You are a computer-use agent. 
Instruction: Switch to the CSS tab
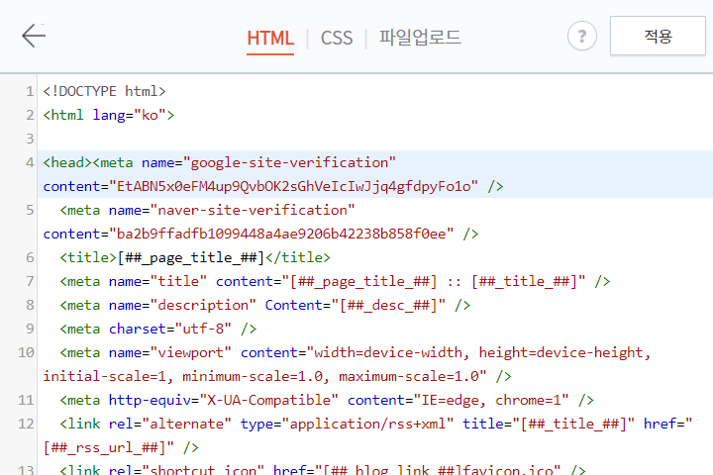pyautogui.click(x=337, y=38)
